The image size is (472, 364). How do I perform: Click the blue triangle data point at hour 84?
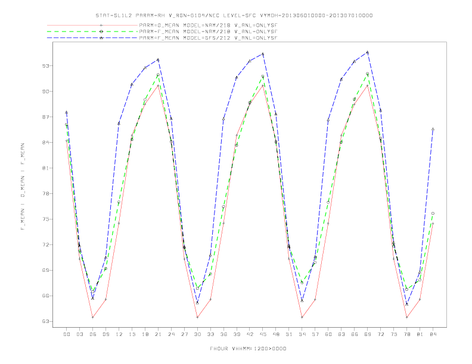coord(433,129)
